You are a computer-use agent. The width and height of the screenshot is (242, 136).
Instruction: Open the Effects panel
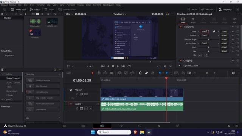click(x=35, y=9)
